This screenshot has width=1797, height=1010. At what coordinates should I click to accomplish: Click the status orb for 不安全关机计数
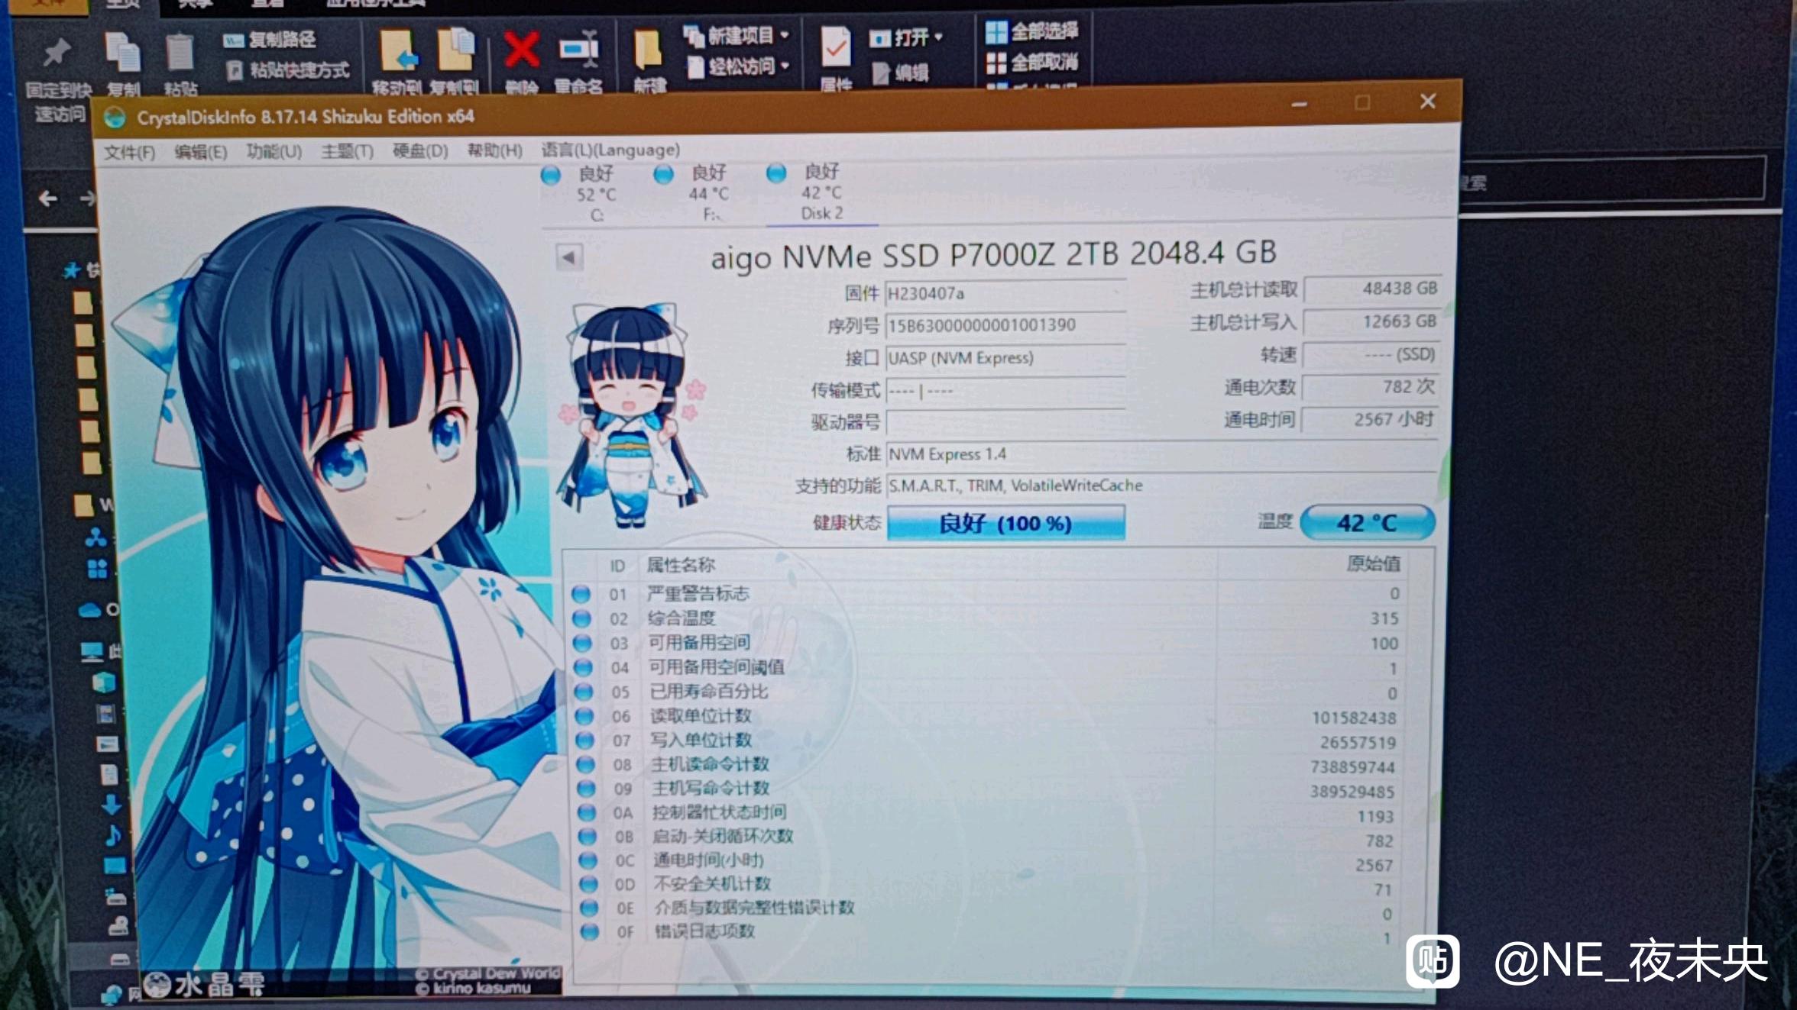coord(588,883)
